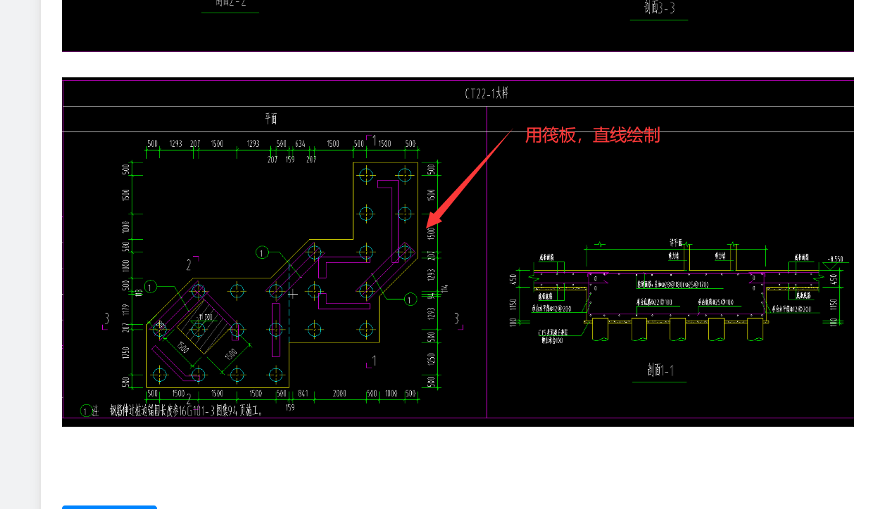Click the '2000' dimension on the plan
878x509 pixels.
pos(339,394)
